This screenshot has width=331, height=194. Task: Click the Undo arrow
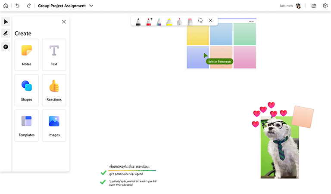pyautogui.click(x=17, y=6)
